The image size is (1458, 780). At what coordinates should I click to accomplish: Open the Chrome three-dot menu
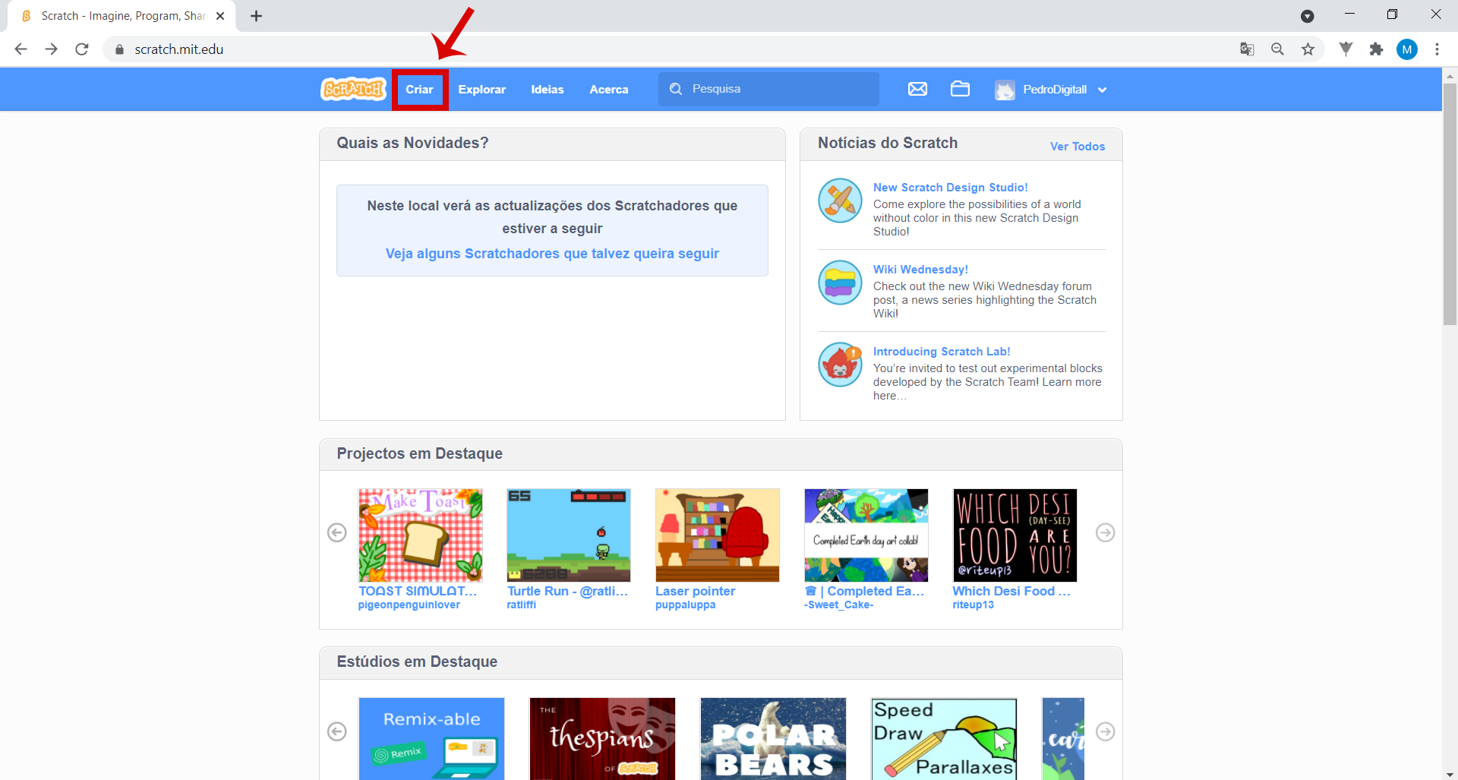point(1437,49)
